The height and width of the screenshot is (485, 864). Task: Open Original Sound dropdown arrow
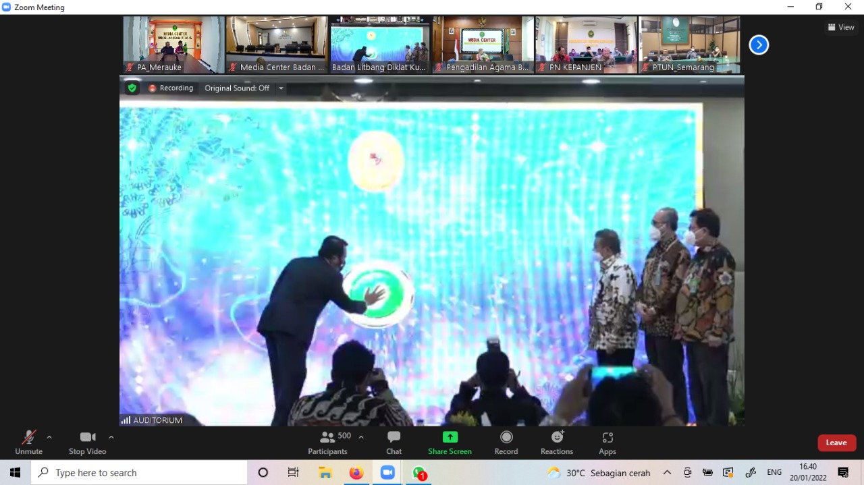(x=281, y=88)
